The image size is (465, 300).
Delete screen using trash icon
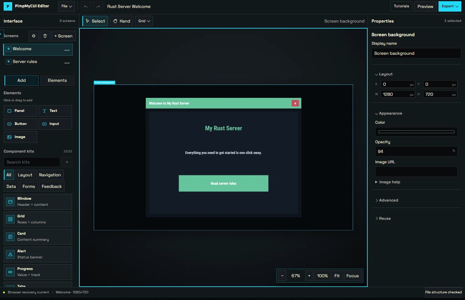tap(45, 36)
